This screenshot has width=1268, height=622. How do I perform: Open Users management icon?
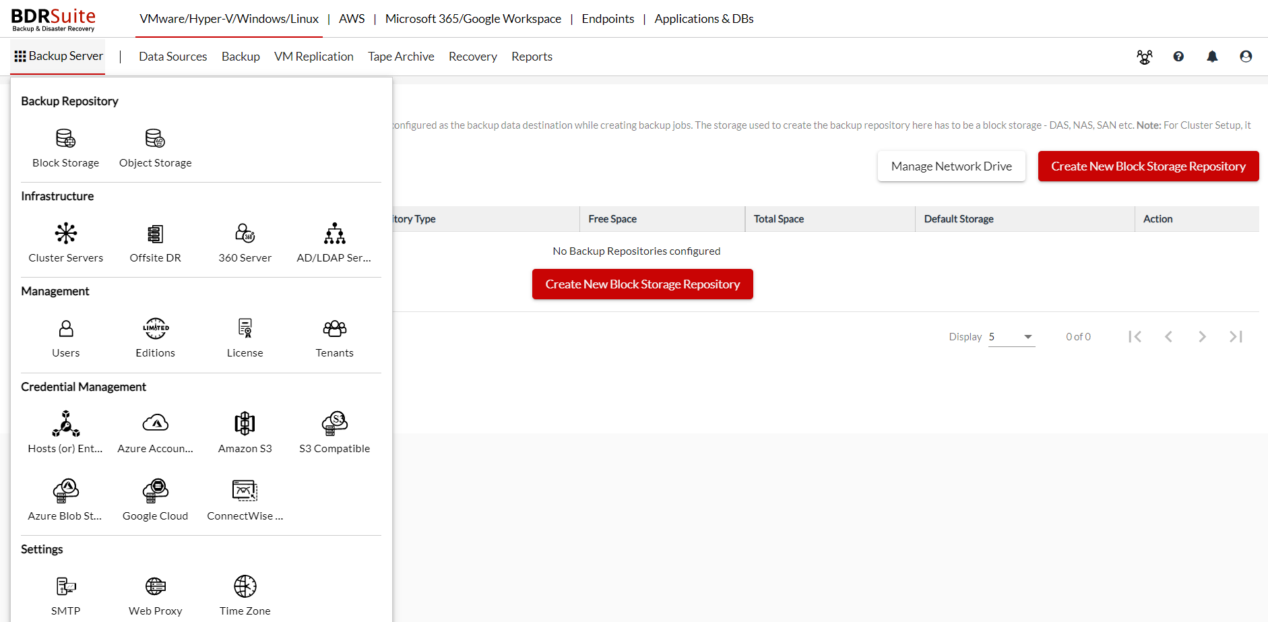coord(65,329)
